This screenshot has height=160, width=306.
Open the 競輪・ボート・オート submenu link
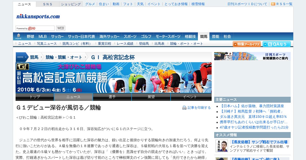pos(187,44)
